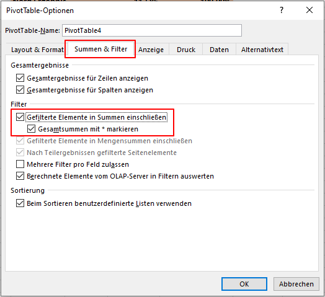Viewport: 325px width, 297px height.
Task: Click the help question mark icon
Action: point(282,10)
